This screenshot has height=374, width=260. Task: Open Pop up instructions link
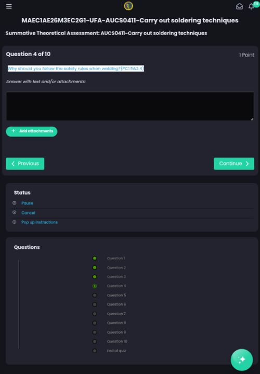(40, 222)
